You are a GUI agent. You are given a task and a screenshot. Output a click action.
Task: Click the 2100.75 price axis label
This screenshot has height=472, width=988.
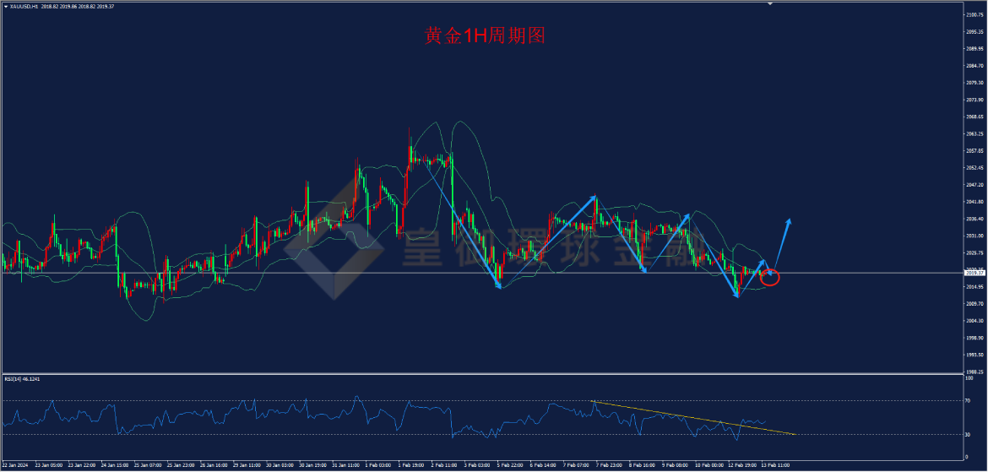coord(974,14)
